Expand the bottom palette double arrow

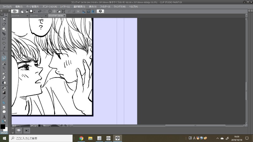[13, 133]
